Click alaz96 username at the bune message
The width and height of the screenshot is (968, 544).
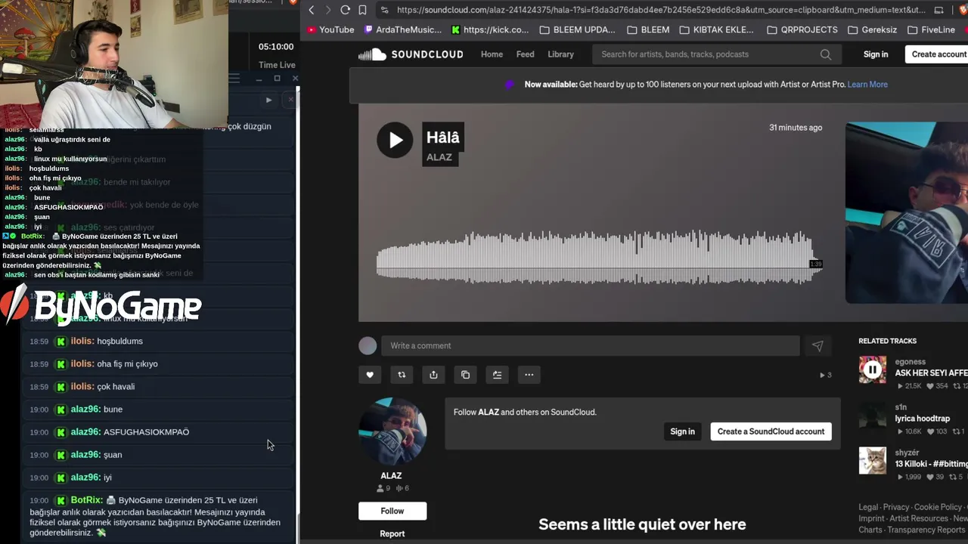[85, 410]
